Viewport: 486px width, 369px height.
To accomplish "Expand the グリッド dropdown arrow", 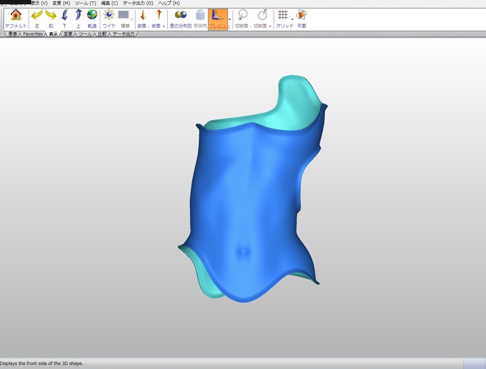I will [292, 20].
